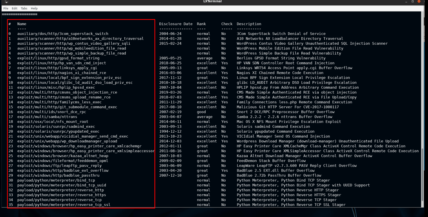Click module name auxiliary/dos/http/3com_superstack_switch

(63, 34)
